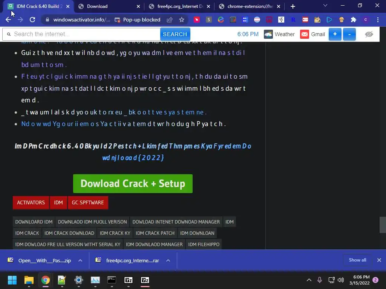This screenshot has height=289, width=386.
Task: Open File Explorer from taskbar
Action: 29,280
